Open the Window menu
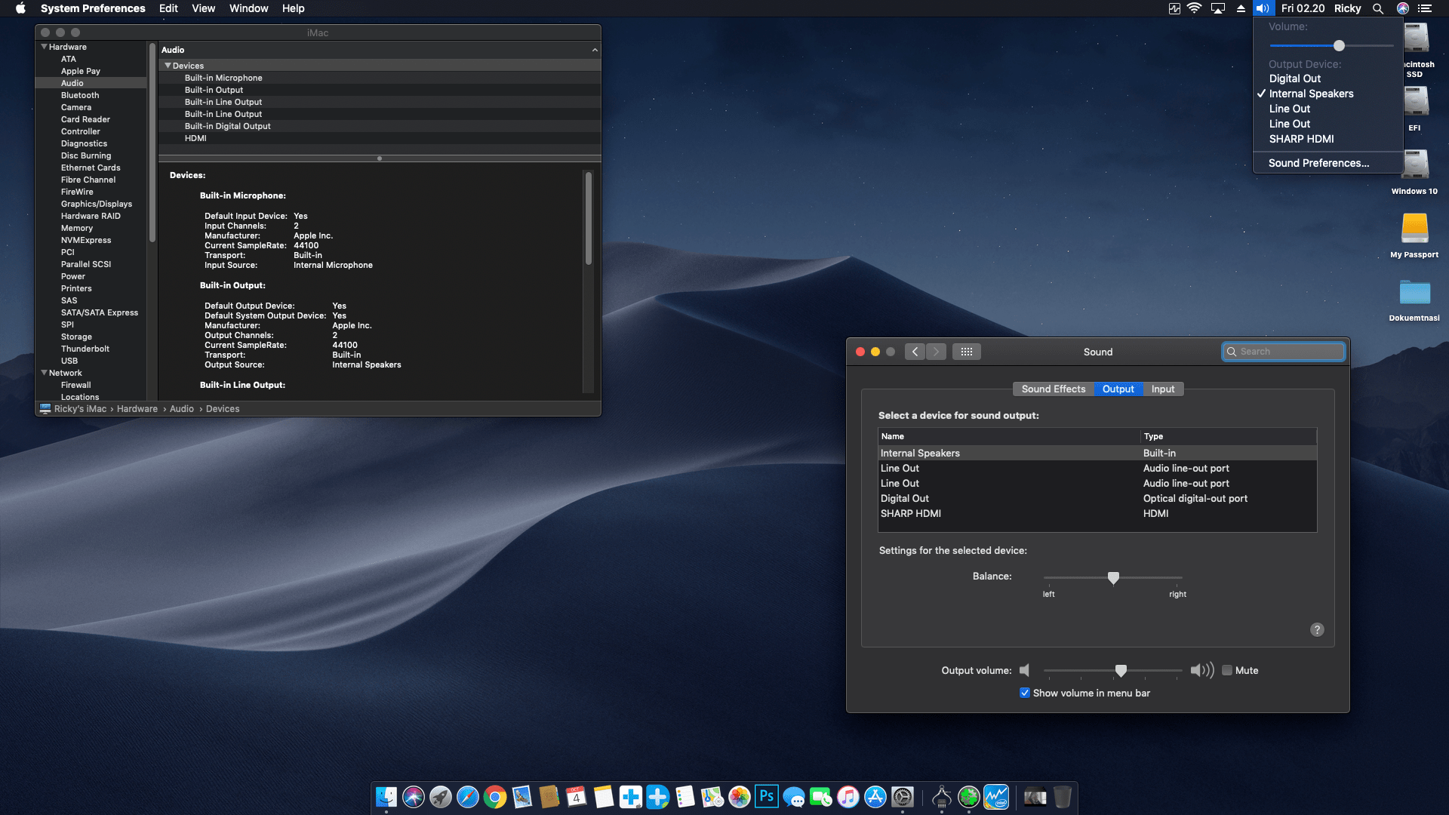Screen dimensions: 1449x815 click(248, 8)
